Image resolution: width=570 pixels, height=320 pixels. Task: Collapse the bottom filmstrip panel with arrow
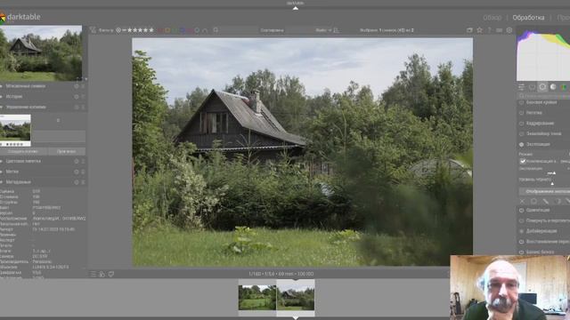pos(295,318)
